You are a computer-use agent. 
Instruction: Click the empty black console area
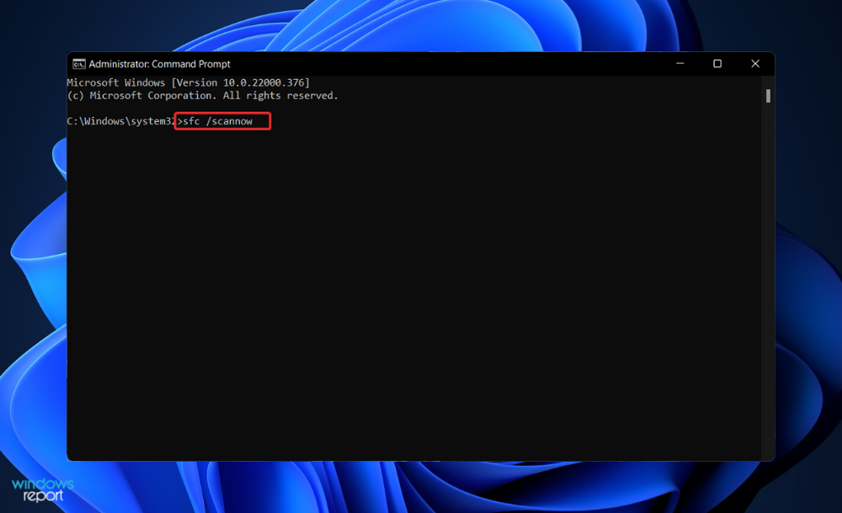(x=421, y=294)
